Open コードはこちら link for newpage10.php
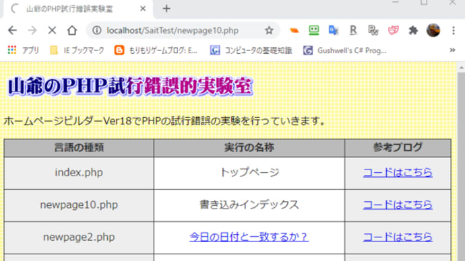 (x=398, y=204)
